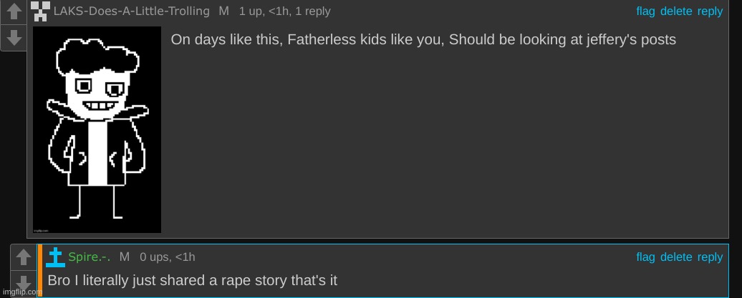Click Spire's blue user icon

pos(56,257)
